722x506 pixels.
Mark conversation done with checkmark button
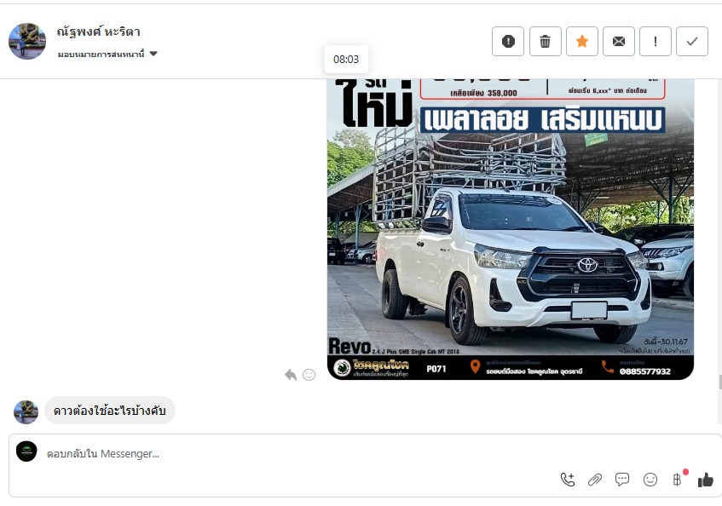tap(692, 42)
